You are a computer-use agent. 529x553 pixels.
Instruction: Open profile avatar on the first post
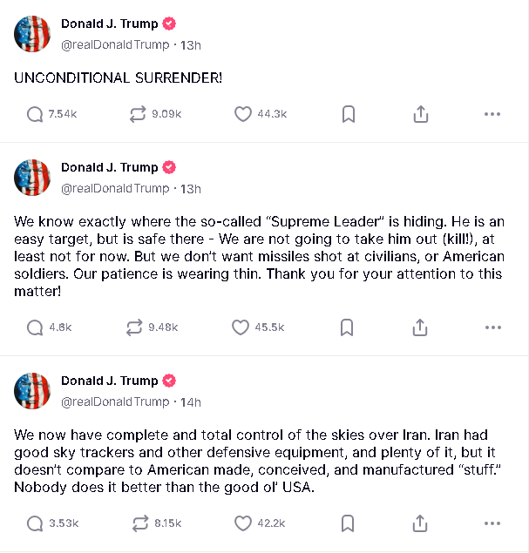click(x=32, y=34)
